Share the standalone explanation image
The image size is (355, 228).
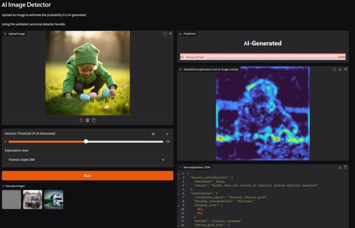tap(346, 69)
